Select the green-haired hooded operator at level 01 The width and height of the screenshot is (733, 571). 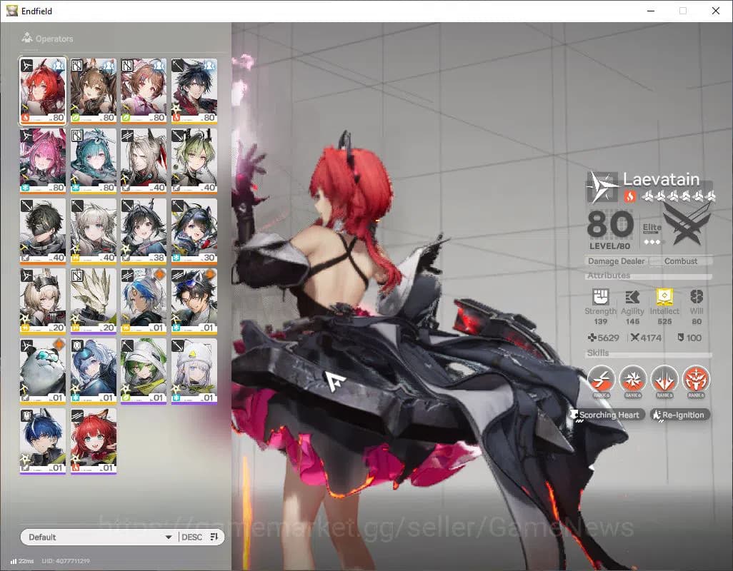(x=144, y=370)
